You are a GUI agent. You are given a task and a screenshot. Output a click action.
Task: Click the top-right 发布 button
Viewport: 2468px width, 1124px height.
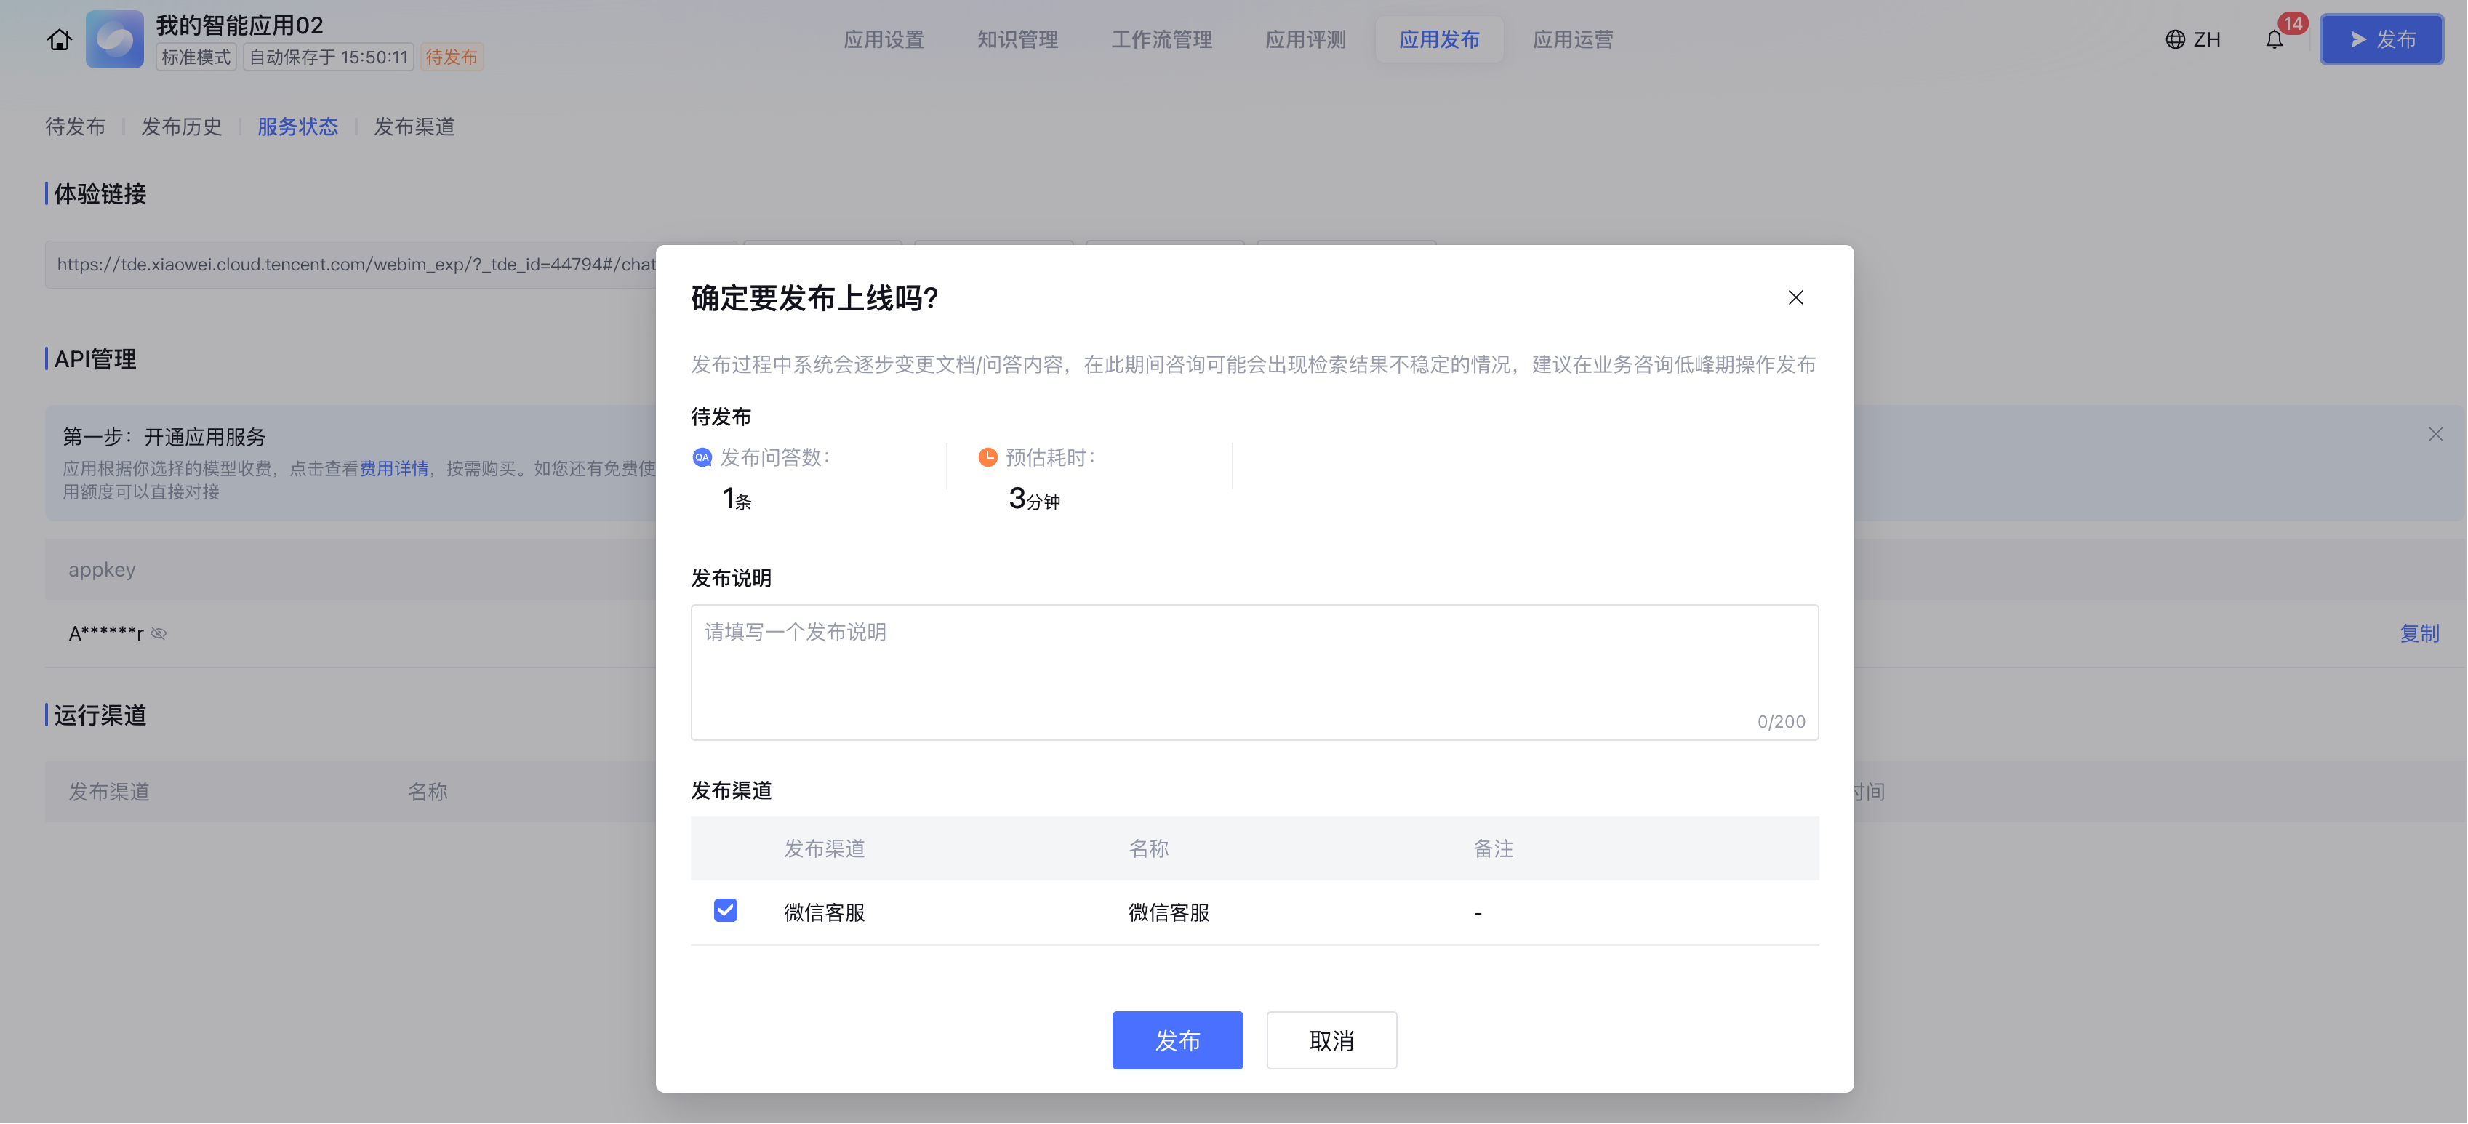pos(2381,39)
